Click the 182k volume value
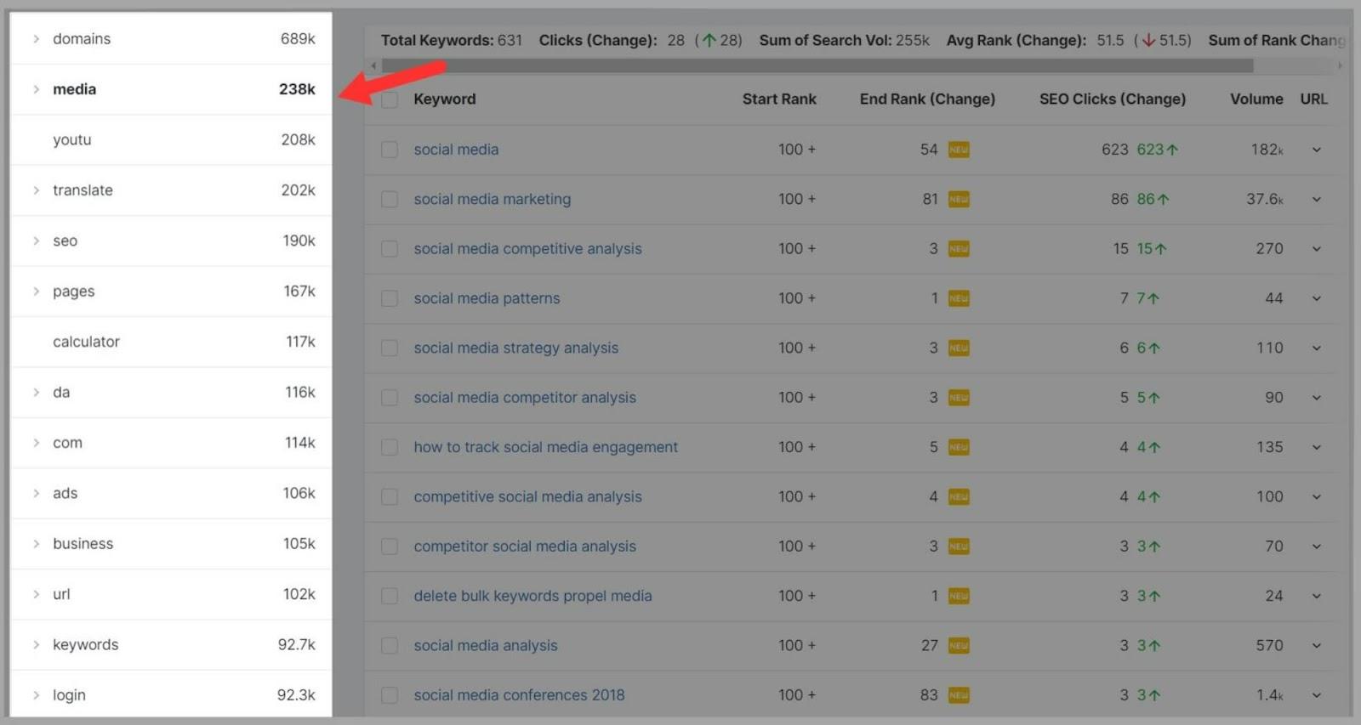1361x725 pixels. [1267, 150]
